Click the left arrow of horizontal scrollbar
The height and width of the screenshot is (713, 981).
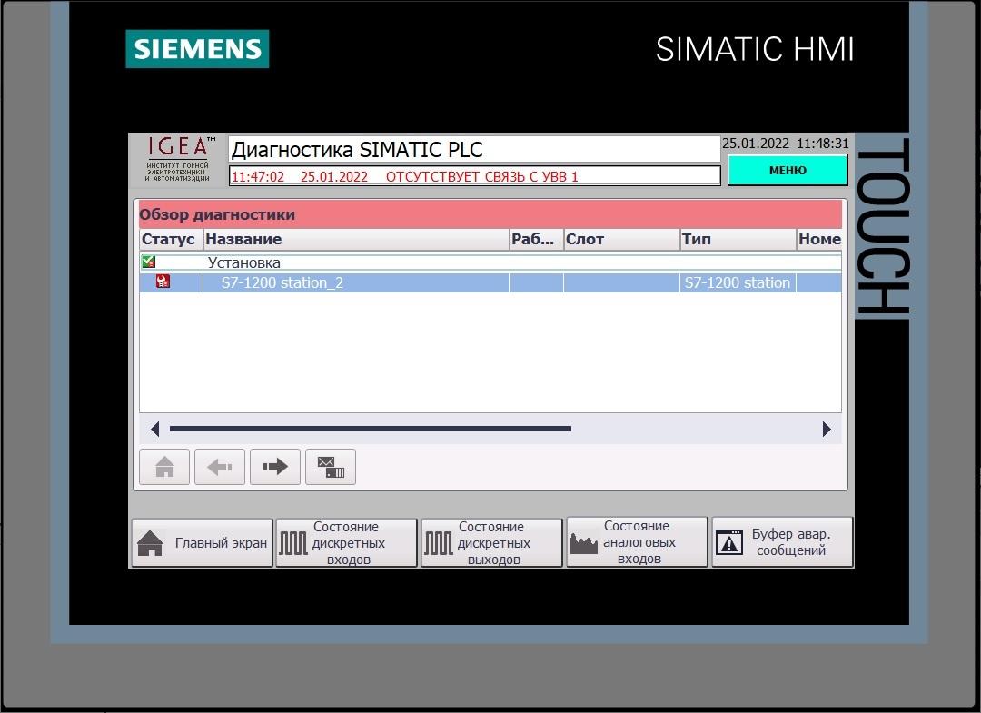pos(154,429)
